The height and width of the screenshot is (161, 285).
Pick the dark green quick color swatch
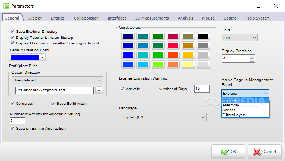click(x=158, y=36)
